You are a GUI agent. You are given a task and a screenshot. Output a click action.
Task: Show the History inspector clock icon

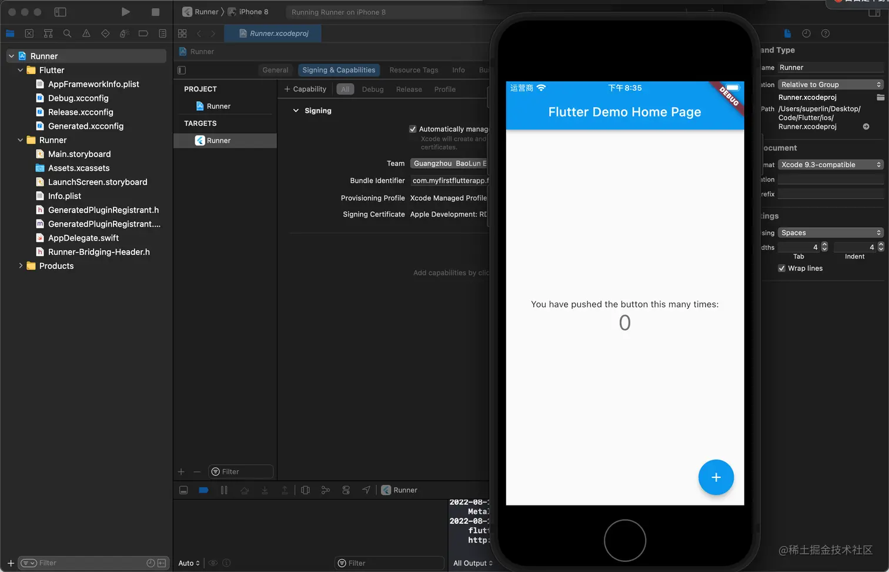[806, 34]
